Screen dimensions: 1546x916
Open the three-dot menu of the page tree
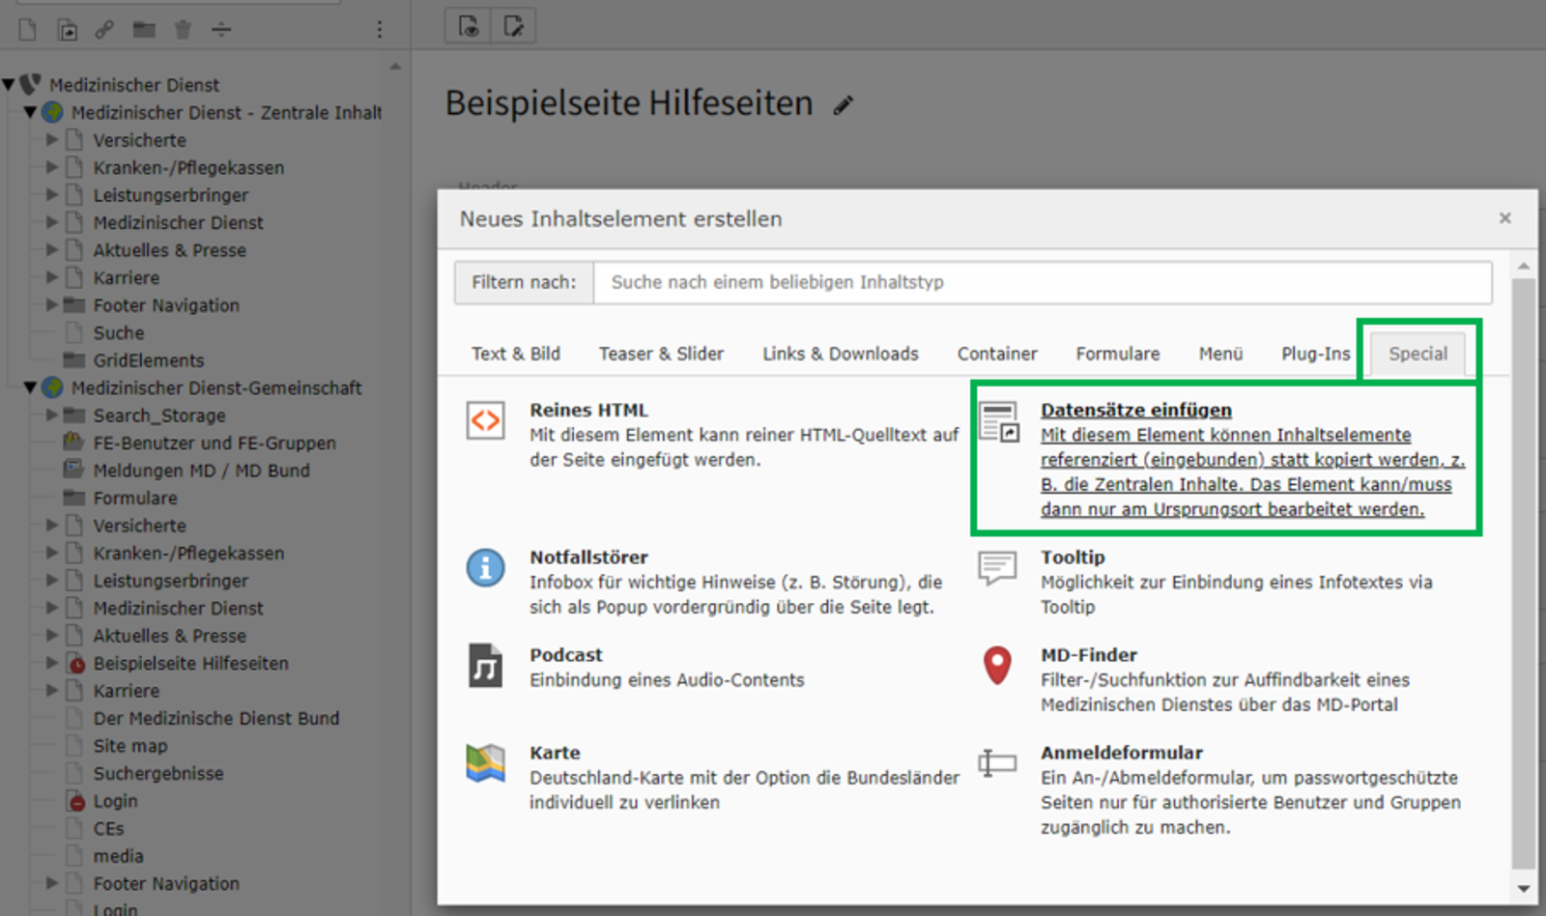point(380,30)
